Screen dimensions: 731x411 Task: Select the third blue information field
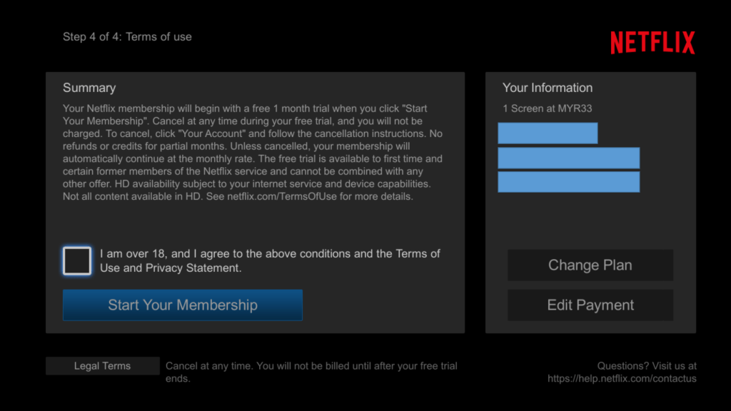(x=569, y=181)
